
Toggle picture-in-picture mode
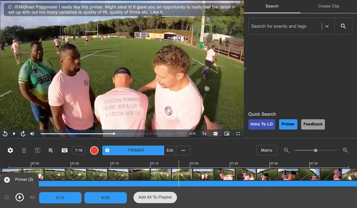point(227,134)
